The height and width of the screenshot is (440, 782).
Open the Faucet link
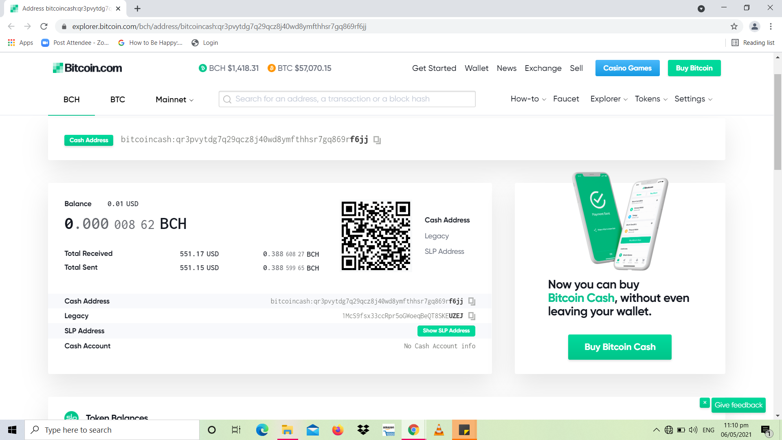click(x=566, y=99)
